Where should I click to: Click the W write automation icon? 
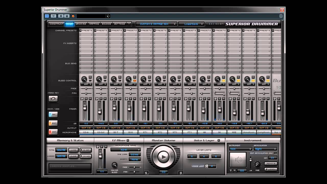[x=67, y=16]
